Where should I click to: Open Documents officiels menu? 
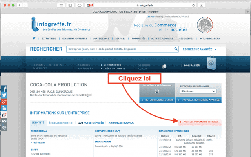coord(75,38)
